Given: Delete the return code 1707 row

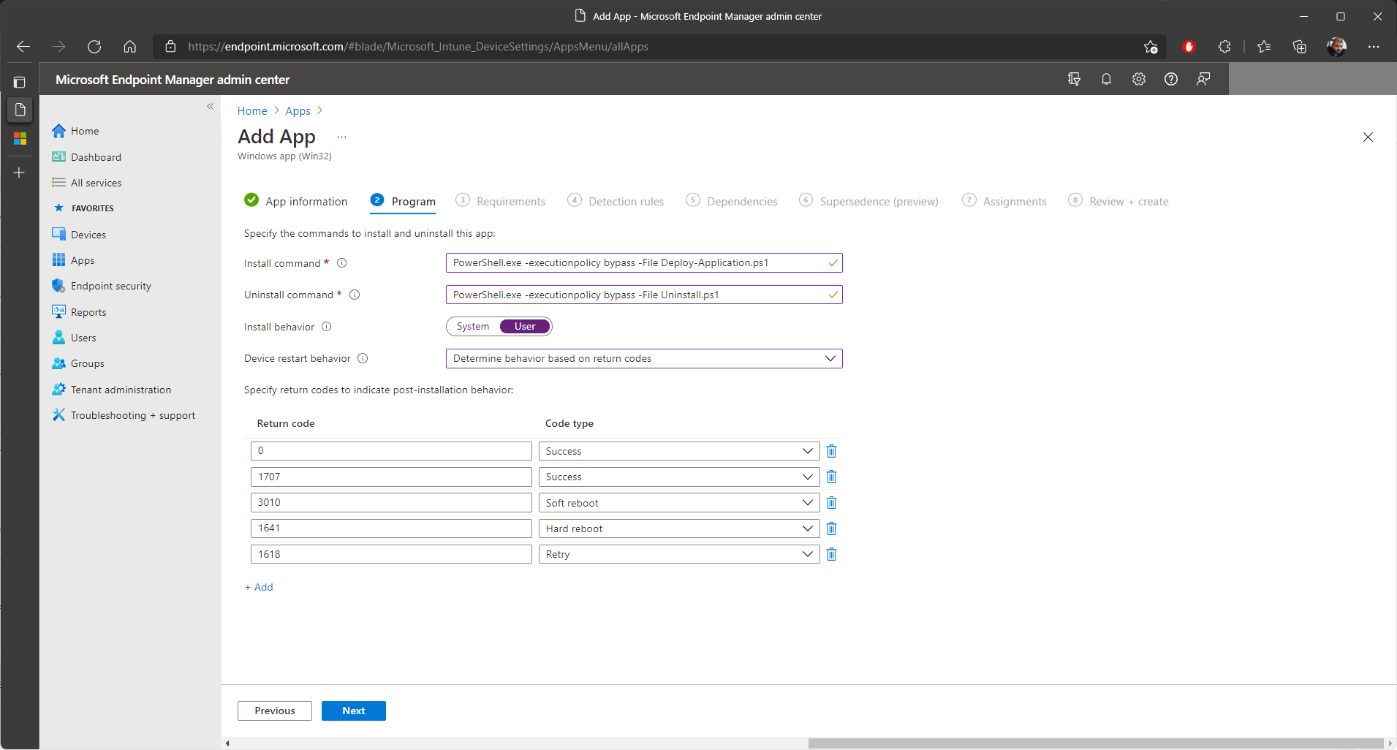Looking at the screenshot, I should 831,477.
